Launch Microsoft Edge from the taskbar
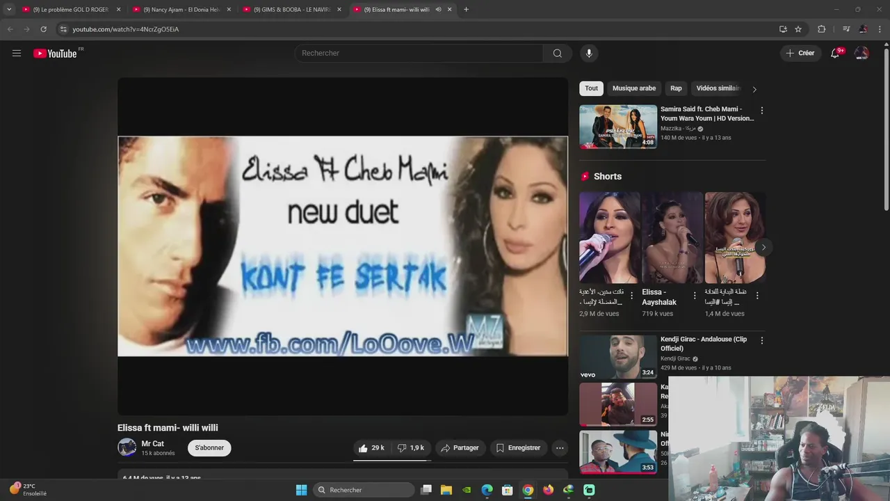This screenshot has width=890, height=501. tap(487, 490)
